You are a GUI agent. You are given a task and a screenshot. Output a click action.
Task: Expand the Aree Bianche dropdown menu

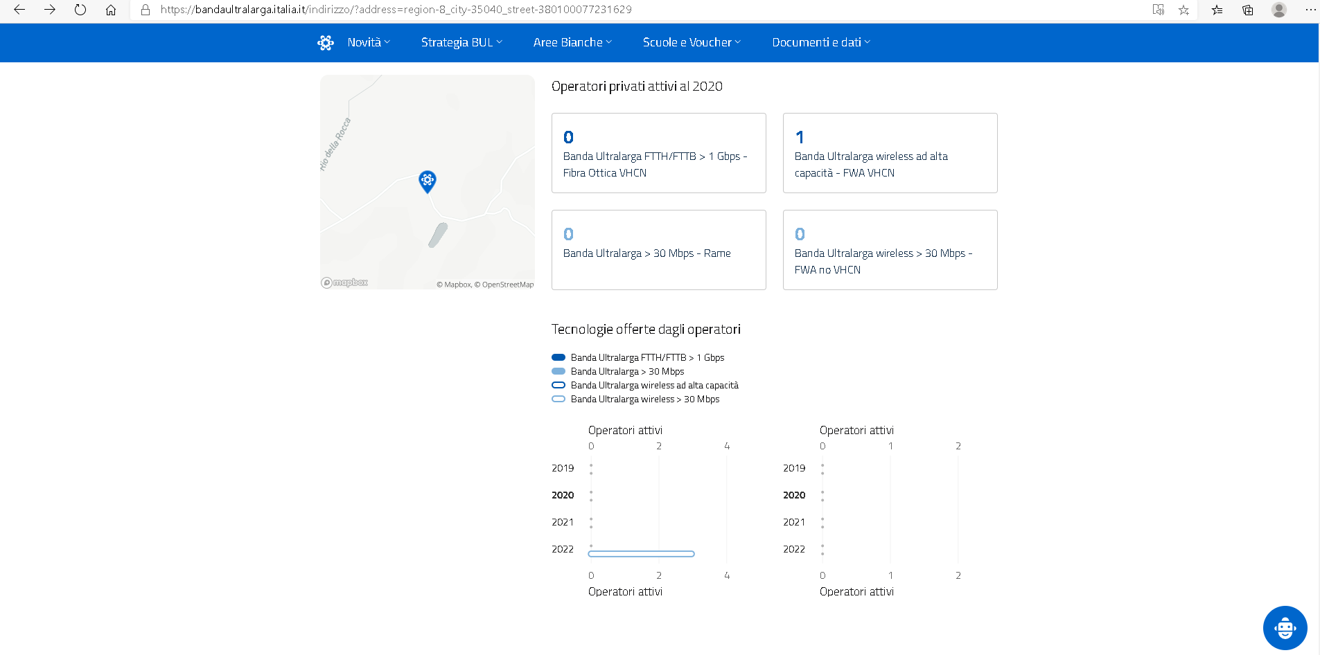tap(572, 43)
